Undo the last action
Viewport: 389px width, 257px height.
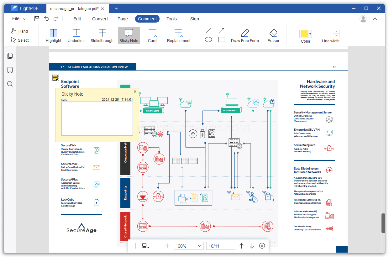coord(46,19)
